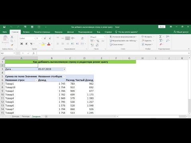Click the Вход sign-in button
The width and height of the screenshot is (191, 143).
pyautogui.click(x=162, y=27)
